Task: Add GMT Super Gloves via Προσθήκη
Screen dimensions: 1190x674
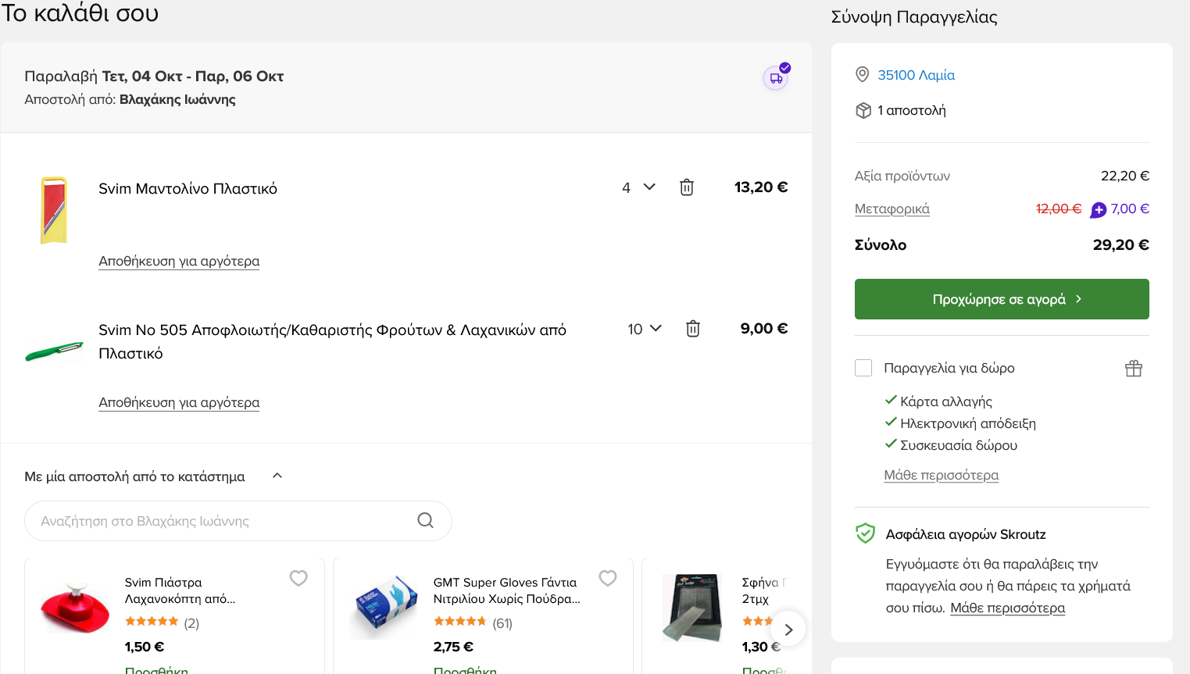Action: tap(465, 669)
